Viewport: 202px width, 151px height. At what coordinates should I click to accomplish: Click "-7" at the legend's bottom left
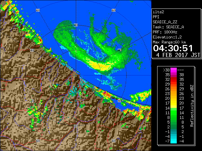pos(167,141)
